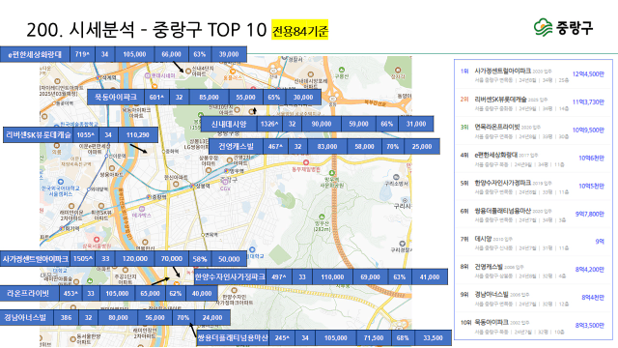Click the 동부제일병원 hospital map marker
The image size is (618, 348).
point(306,162)
